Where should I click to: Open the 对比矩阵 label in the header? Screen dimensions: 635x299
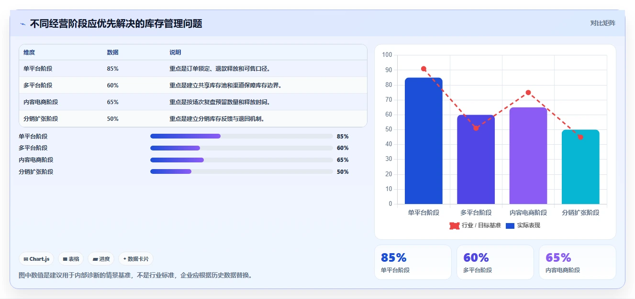pos(602,23)
